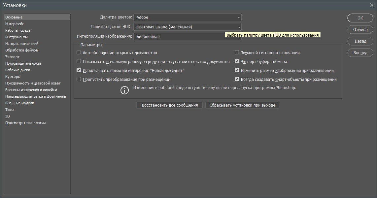Go to Производительность settings category

click(x=23, y=63)
